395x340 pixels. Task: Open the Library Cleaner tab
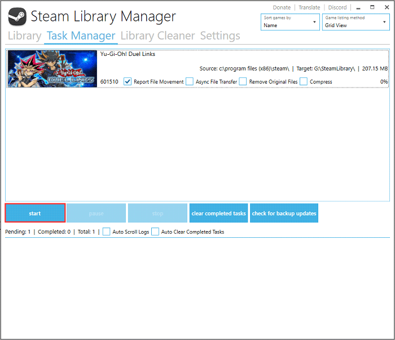click(157, 36)
